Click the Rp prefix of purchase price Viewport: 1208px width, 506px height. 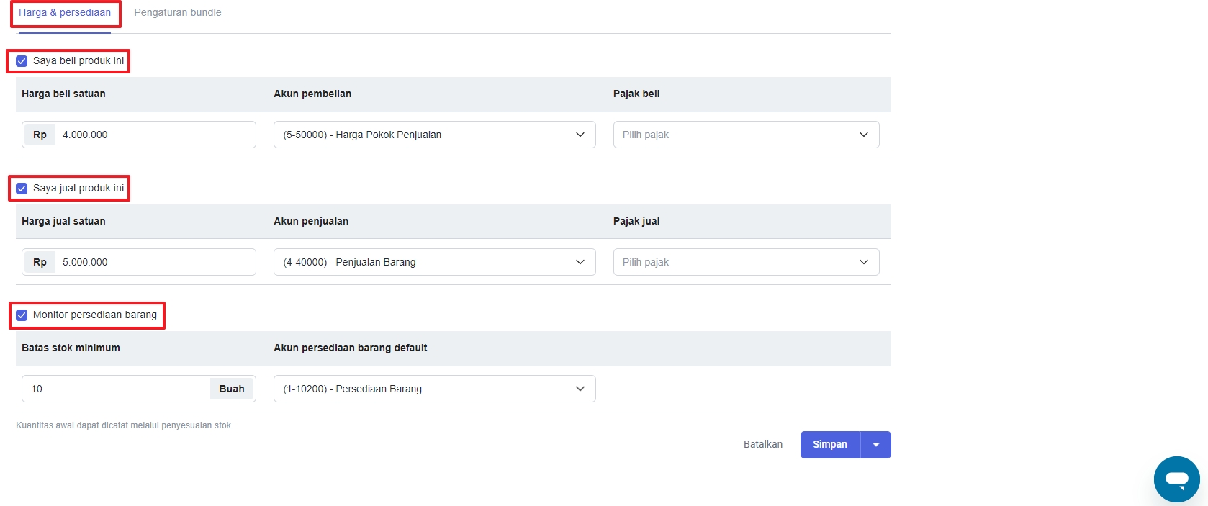40,135
